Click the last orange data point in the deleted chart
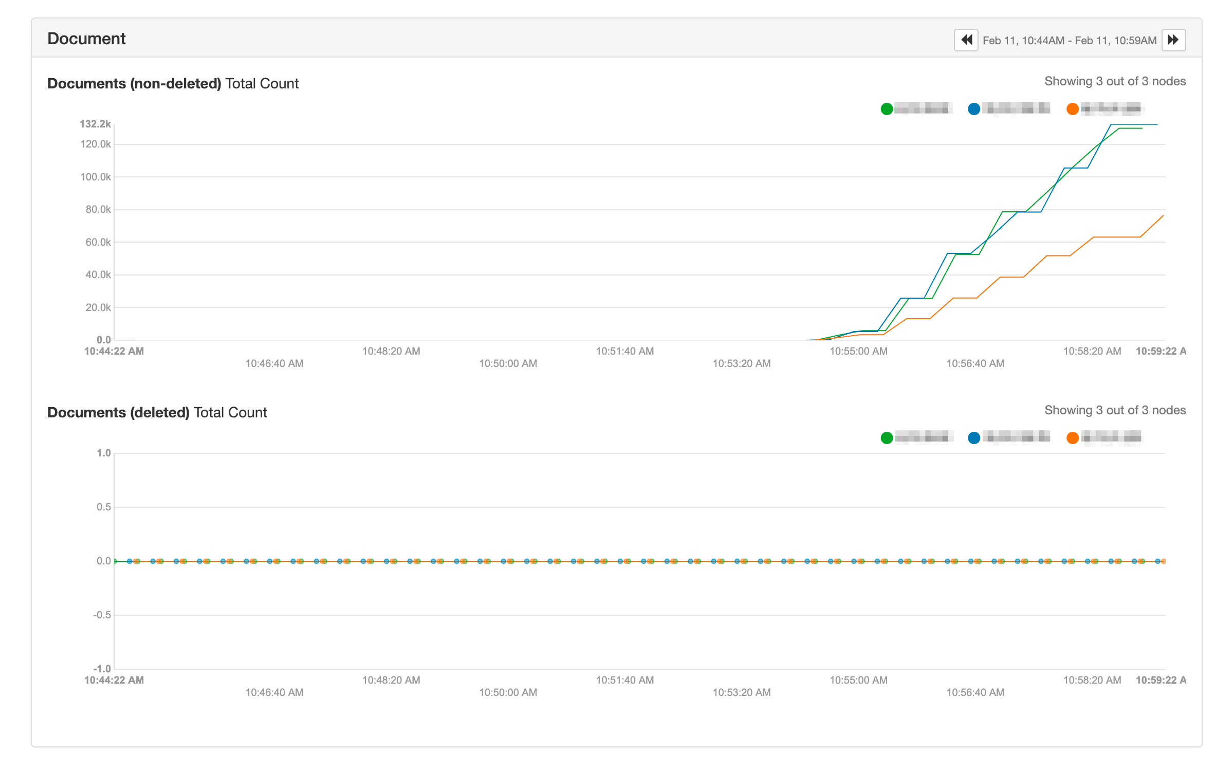 pos(1163,561)
